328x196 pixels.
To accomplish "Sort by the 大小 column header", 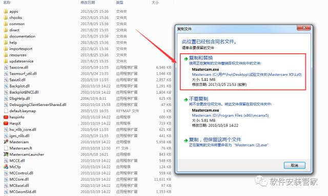I will tap(155, 3).
